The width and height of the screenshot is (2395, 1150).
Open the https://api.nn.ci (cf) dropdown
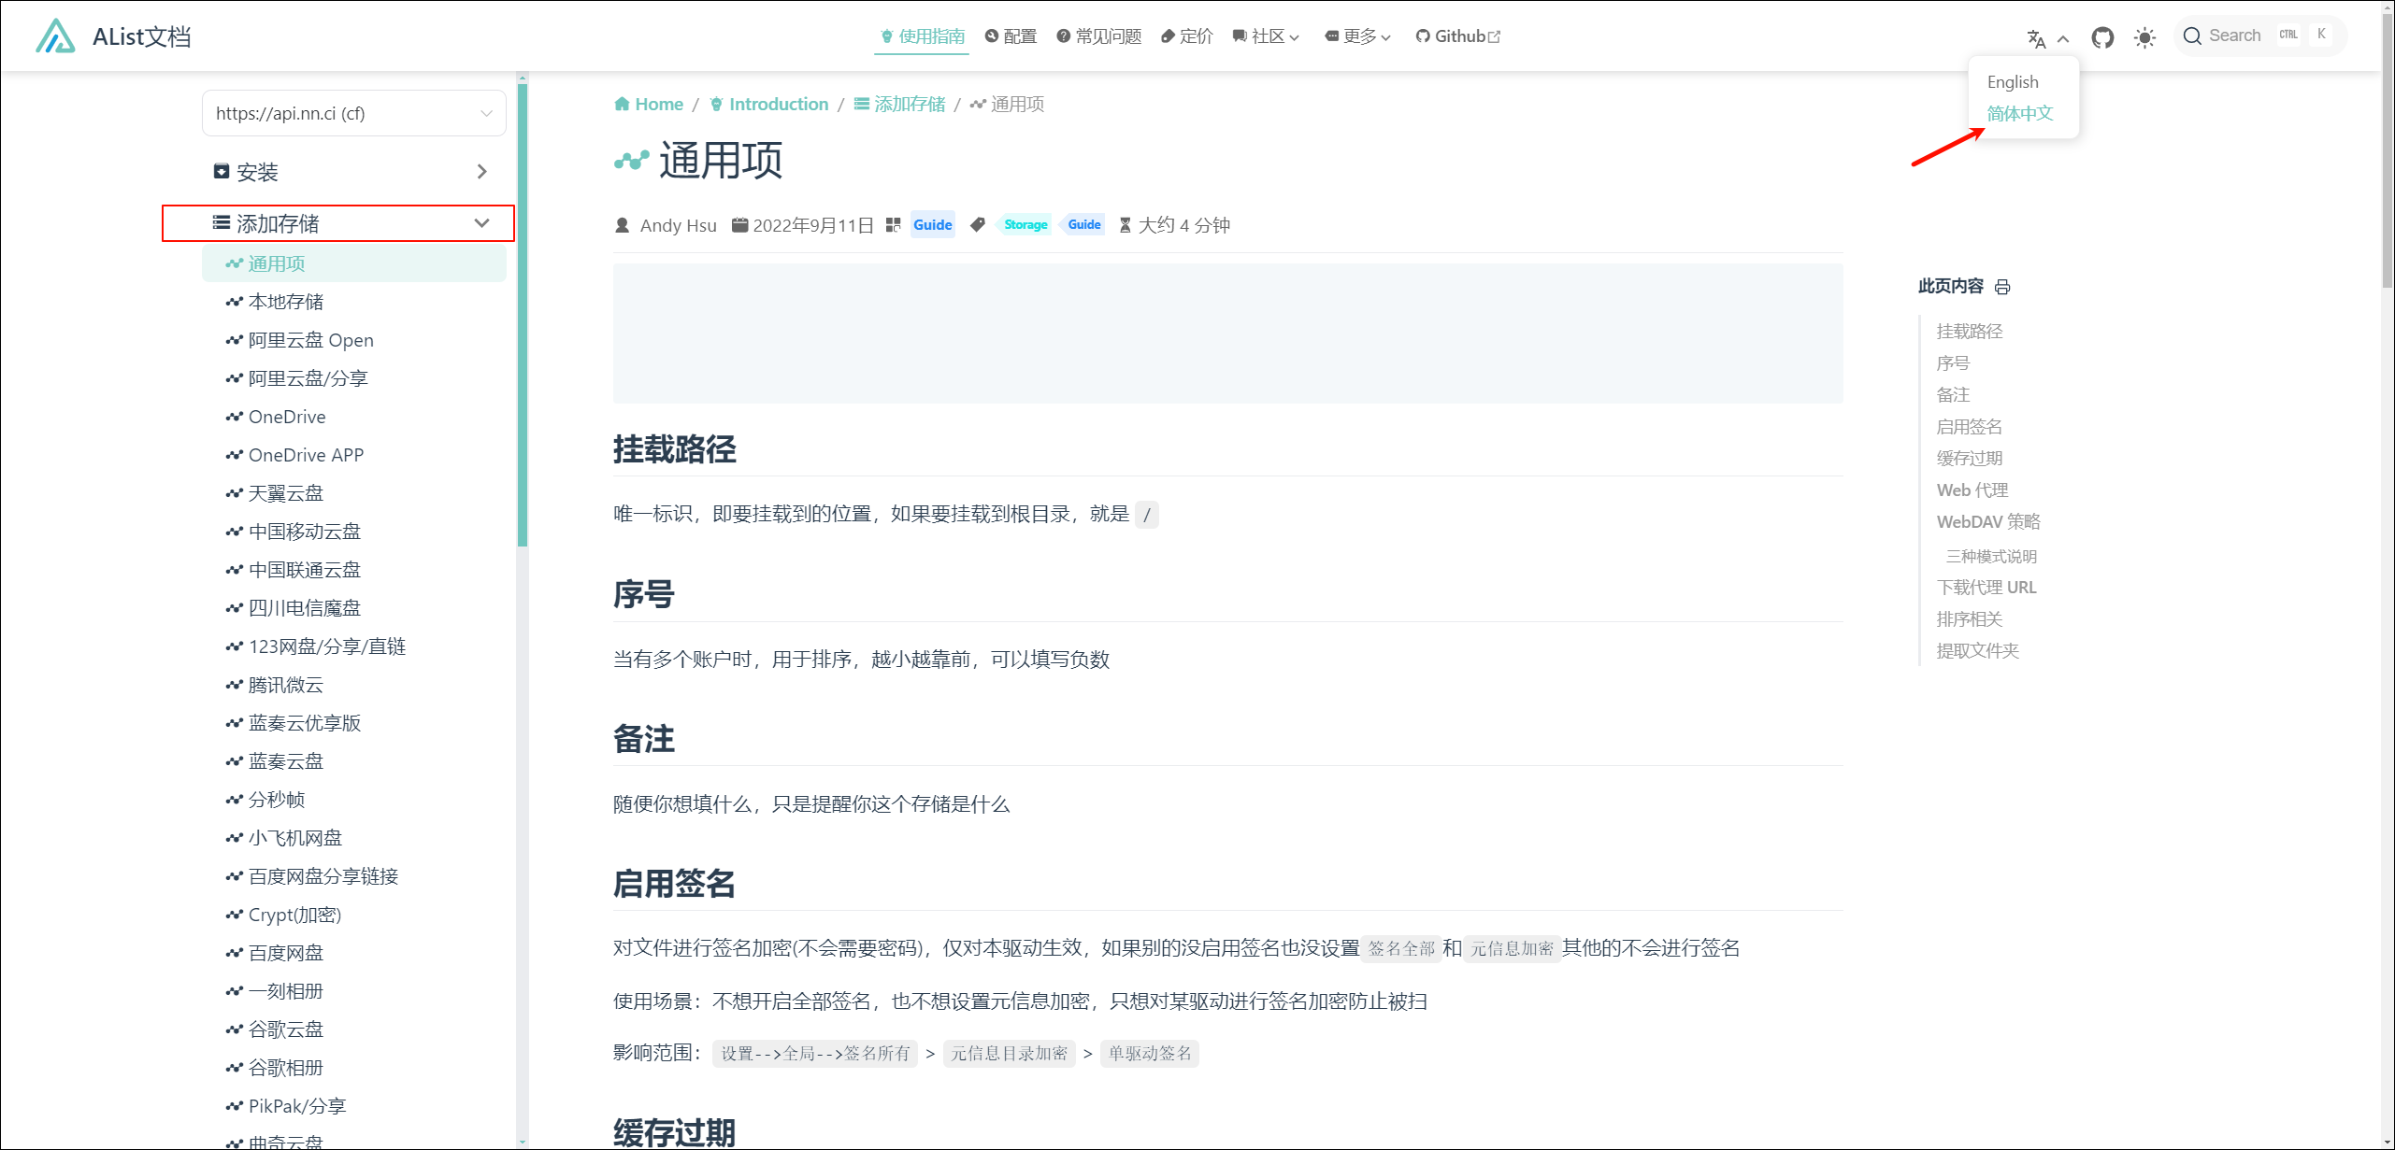tap(353, 113)
